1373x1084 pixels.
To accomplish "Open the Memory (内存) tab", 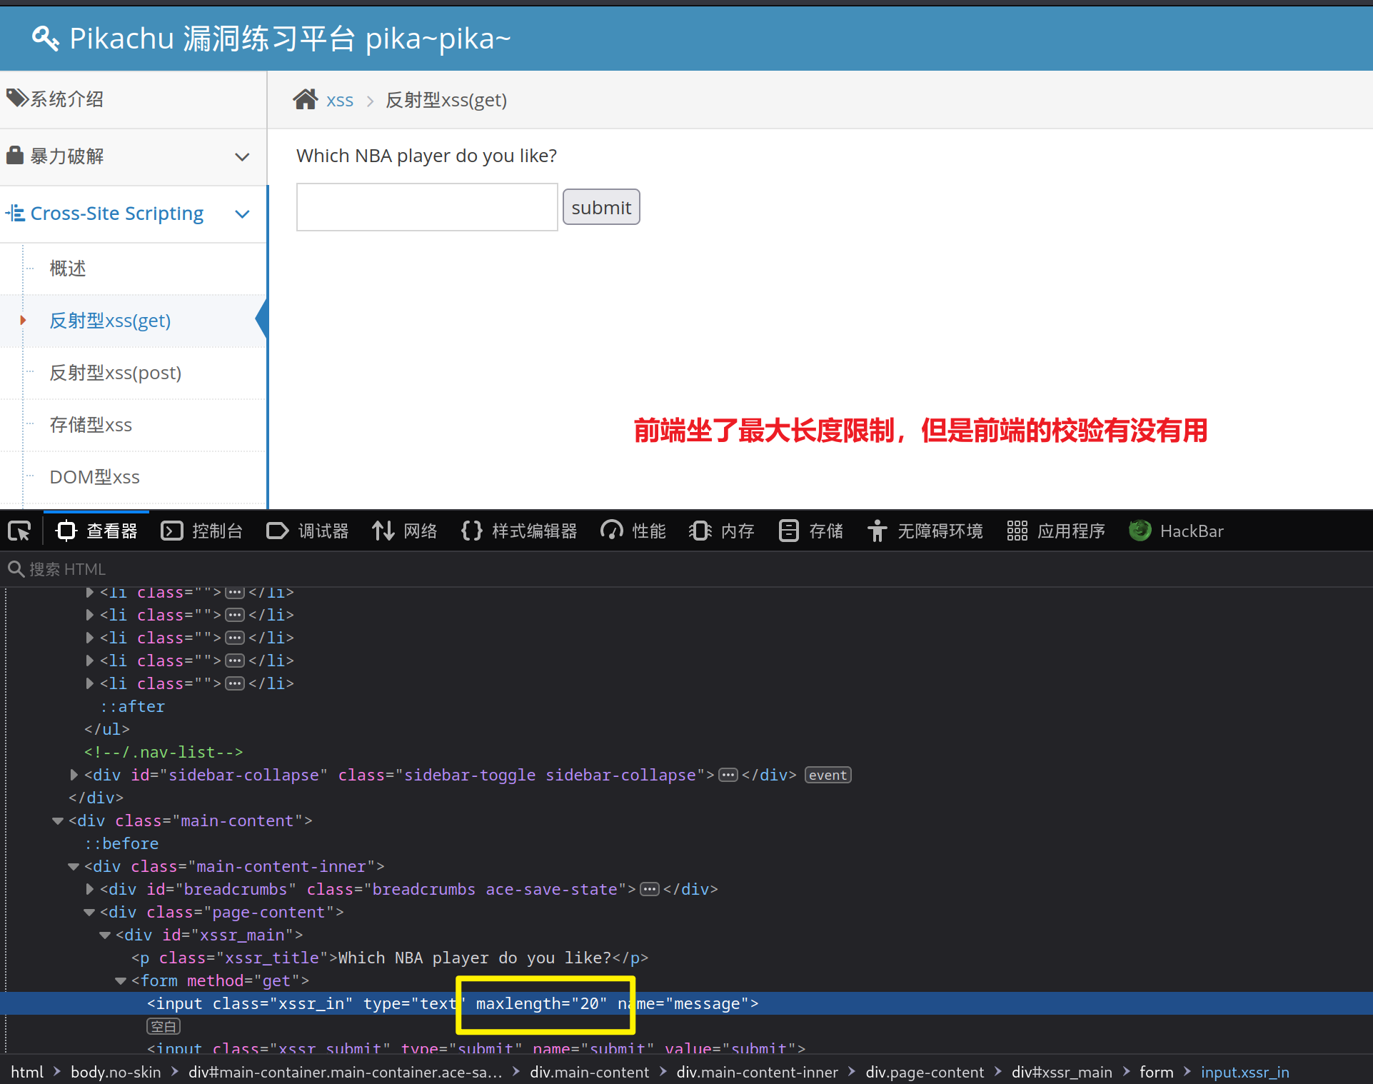I will pos(722,531).
